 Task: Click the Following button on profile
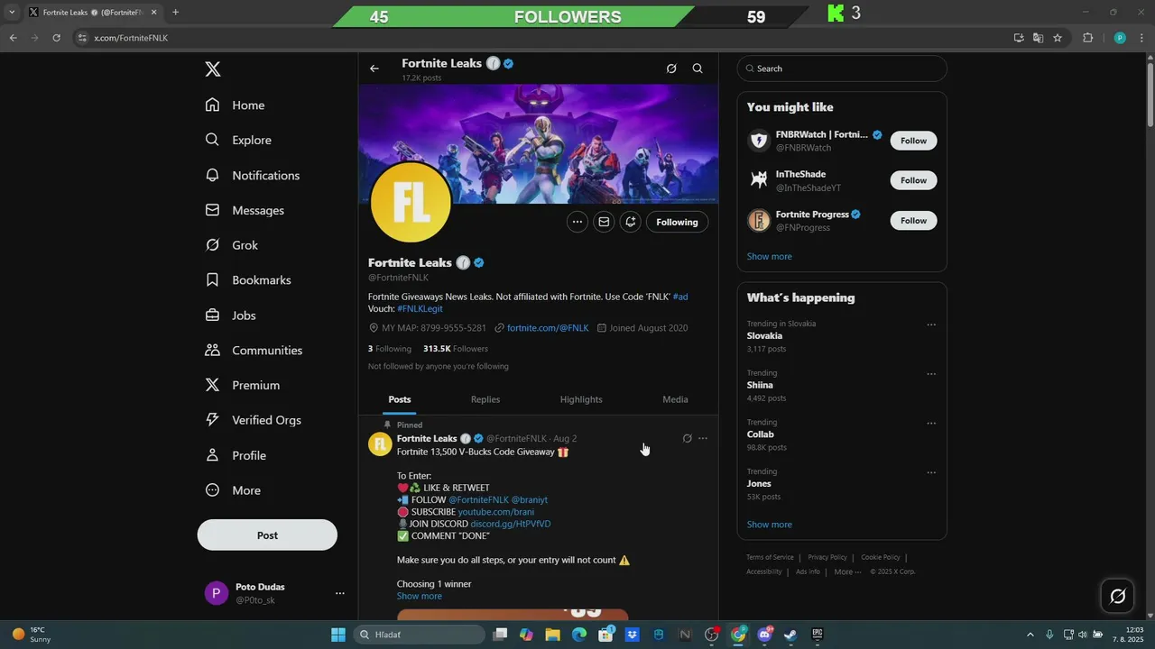(x=677, y=222)
